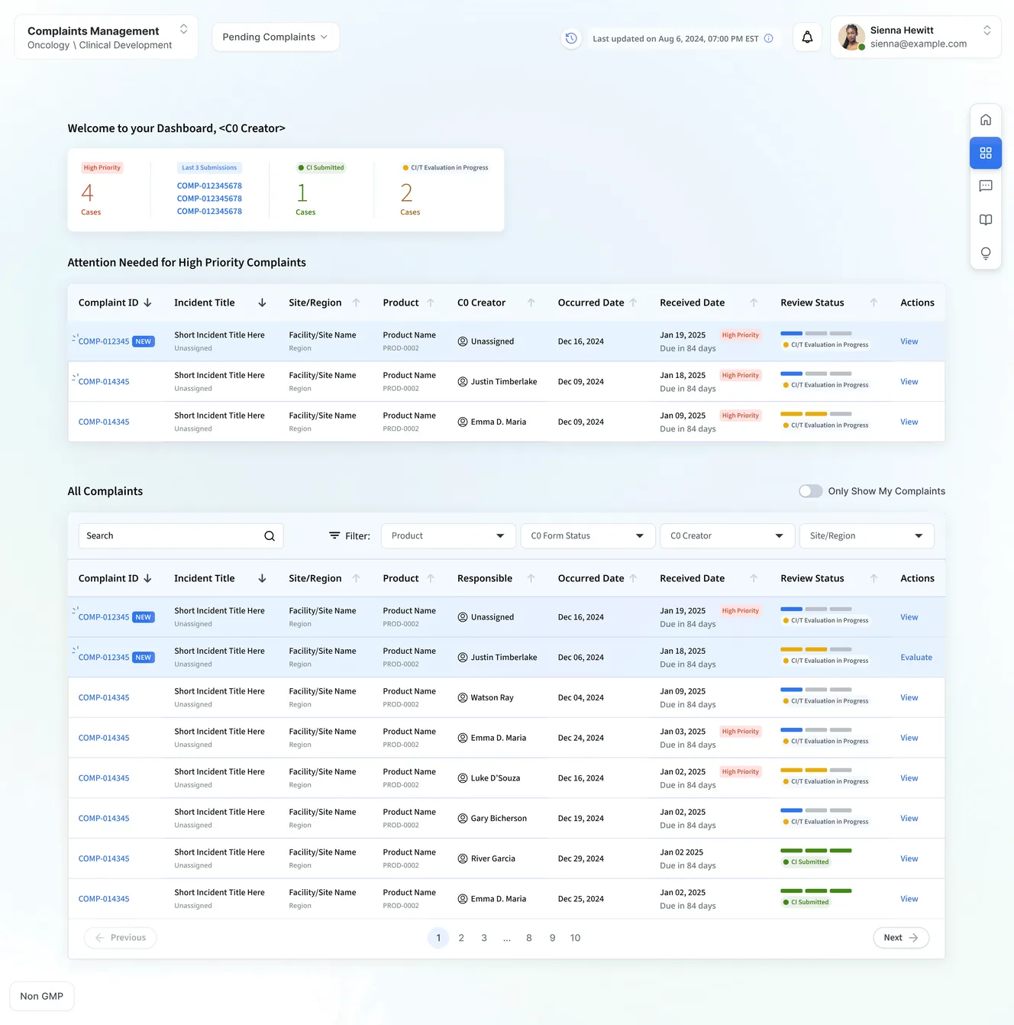
Task: Go to page 10 of complaints
Action: 575,938
